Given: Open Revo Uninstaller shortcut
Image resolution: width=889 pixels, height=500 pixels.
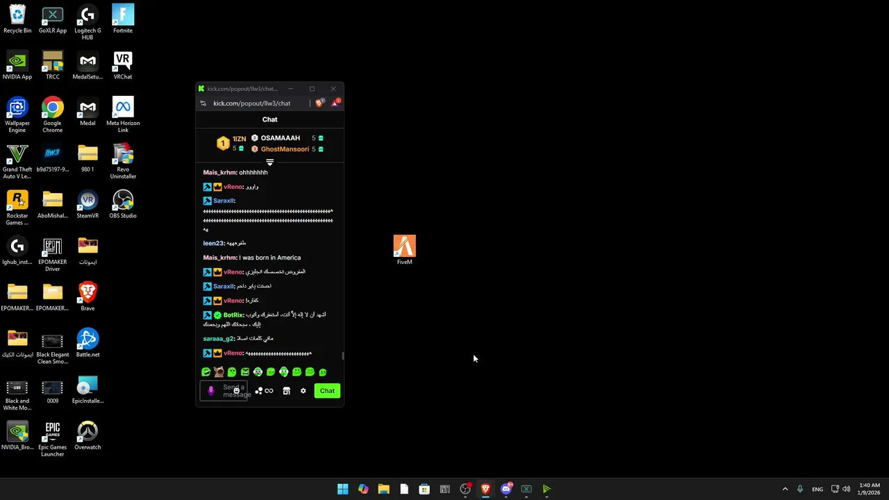Looking at the screenshot, I should (x=123, y=161).
